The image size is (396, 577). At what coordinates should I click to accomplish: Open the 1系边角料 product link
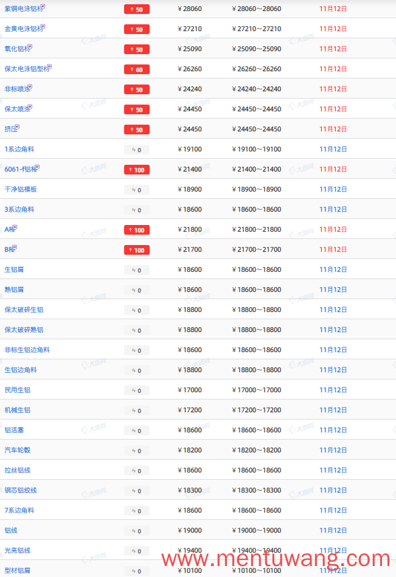[19, 149]
